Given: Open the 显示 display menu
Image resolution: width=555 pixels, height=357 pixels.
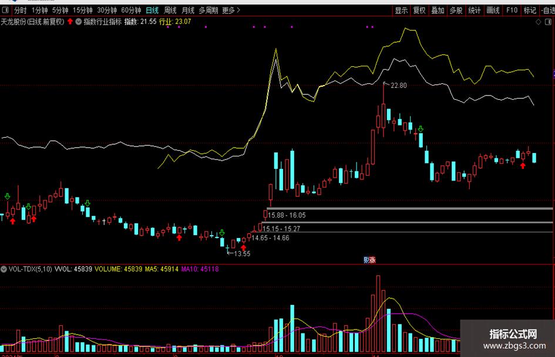Looking at the screenshot, I should [x=401, y=10].
